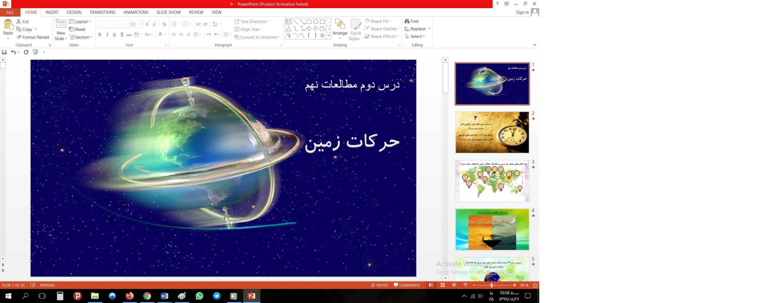Toggle the Comments pane in status bar
Image resolution: width=760 pixels, height=303 pixels.
click(x=407, y=285)
